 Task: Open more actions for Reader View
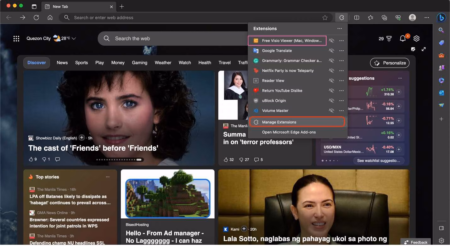341,81
